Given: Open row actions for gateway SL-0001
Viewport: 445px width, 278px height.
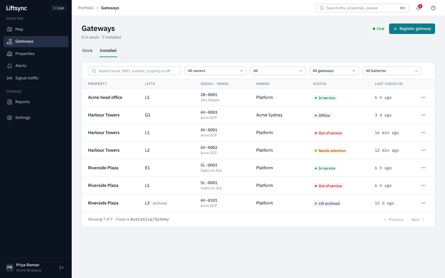Looking at the screenshot, I should 423,186.
